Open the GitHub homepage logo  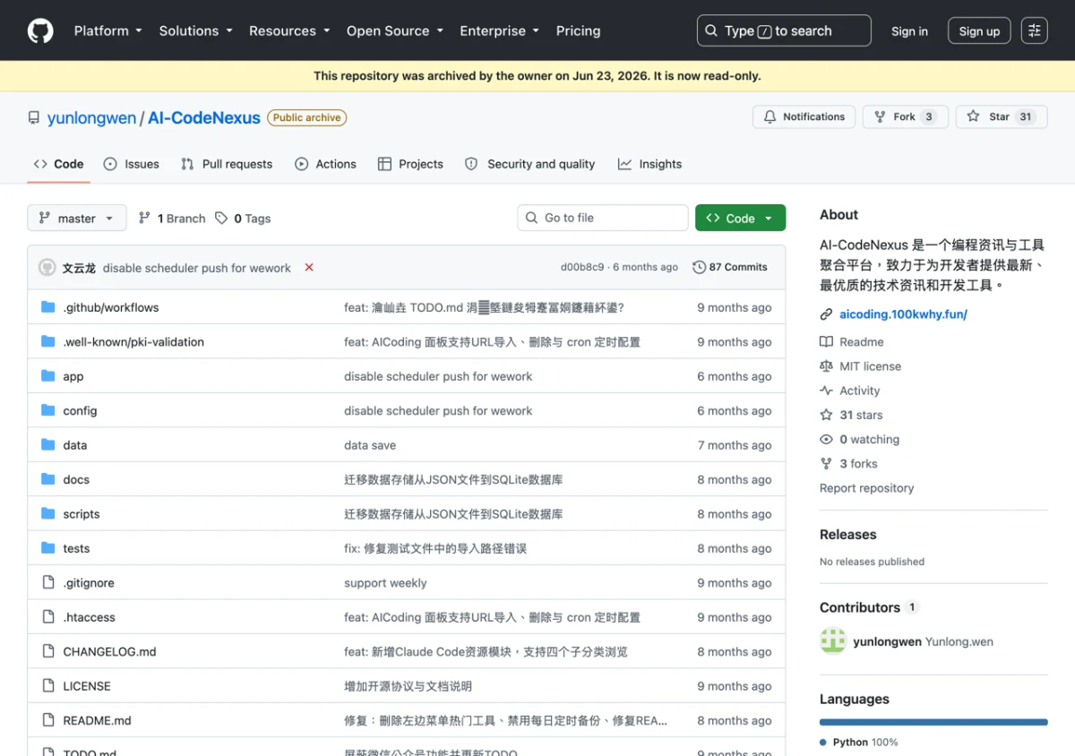(40, 30)
